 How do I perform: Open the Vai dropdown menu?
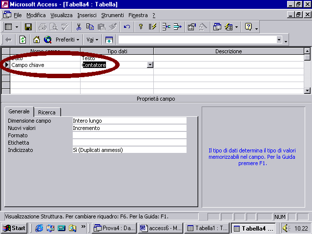pos(92,40)
